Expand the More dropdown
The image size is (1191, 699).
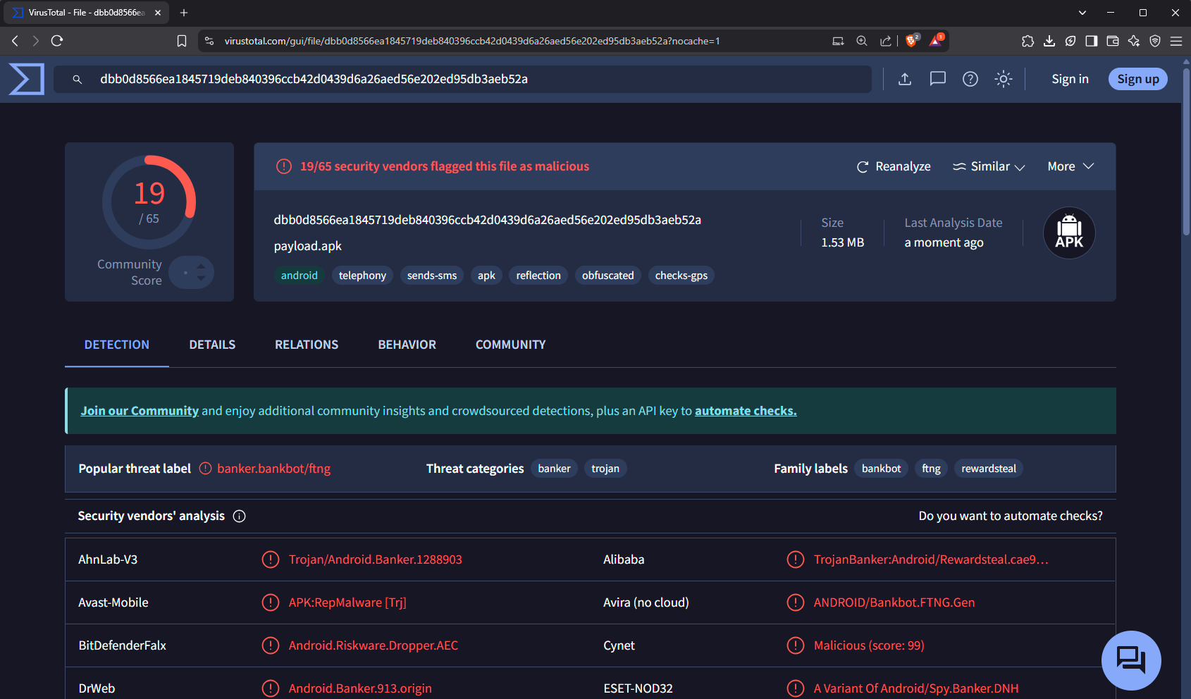[x=1070, y=166]
